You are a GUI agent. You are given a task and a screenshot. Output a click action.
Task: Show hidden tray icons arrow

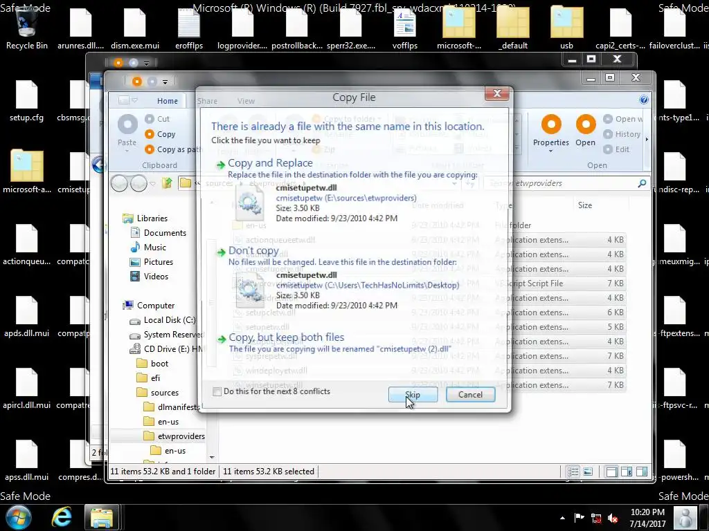point(562,518)
